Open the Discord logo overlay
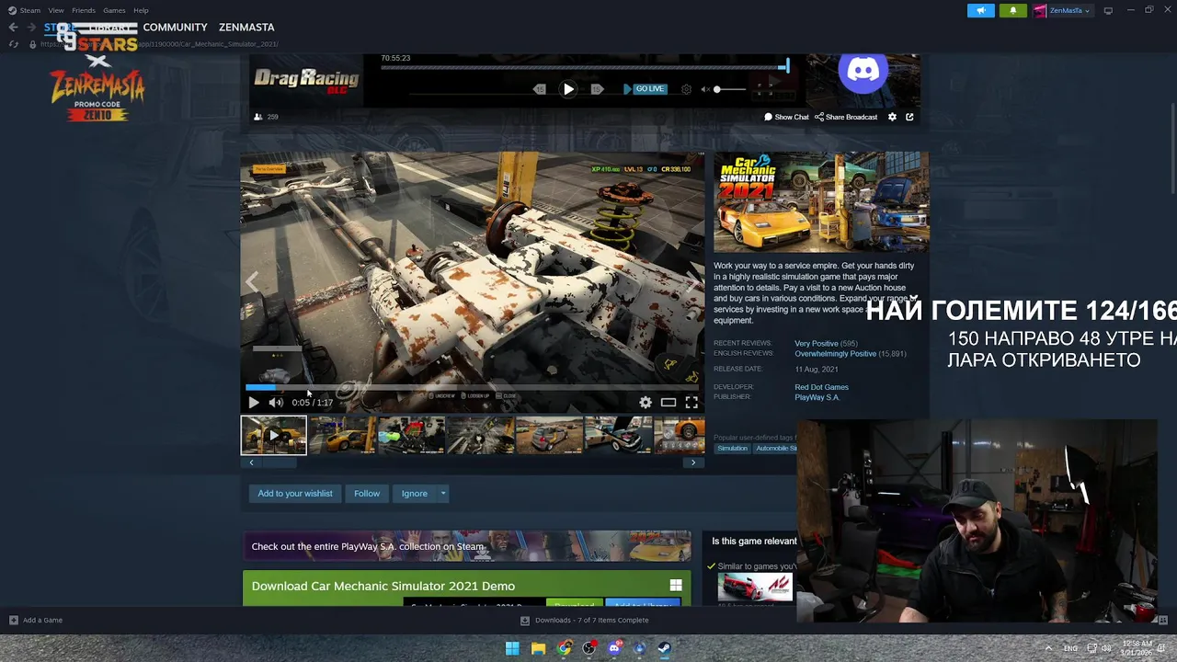The width and height of the screenshot is (1177, 662). tap(863, 71)
